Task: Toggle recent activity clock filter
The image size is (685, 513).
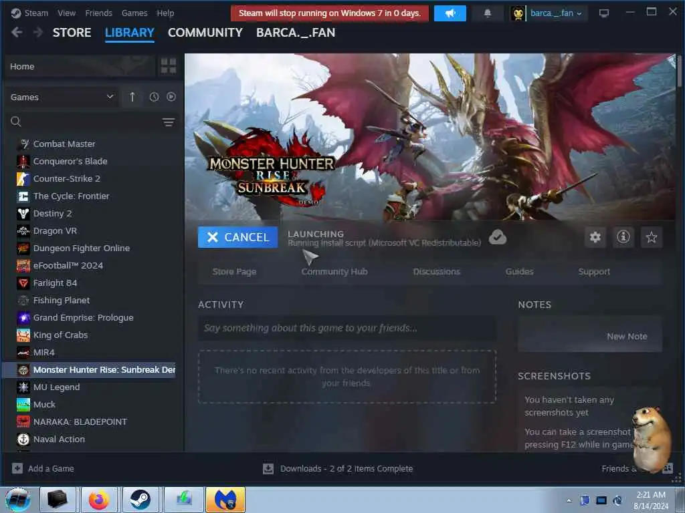Action: coord(154,98)
